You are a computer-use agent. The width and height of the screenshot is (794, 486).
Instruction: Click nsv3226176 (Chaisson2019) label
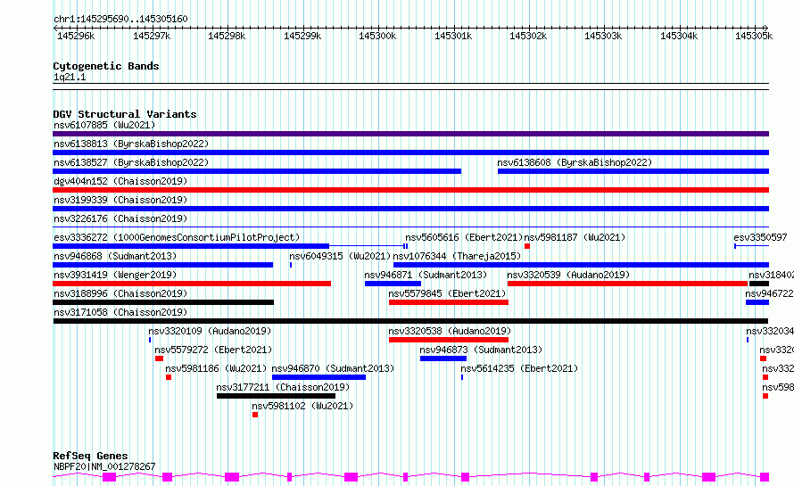click(x=120, y=218)
